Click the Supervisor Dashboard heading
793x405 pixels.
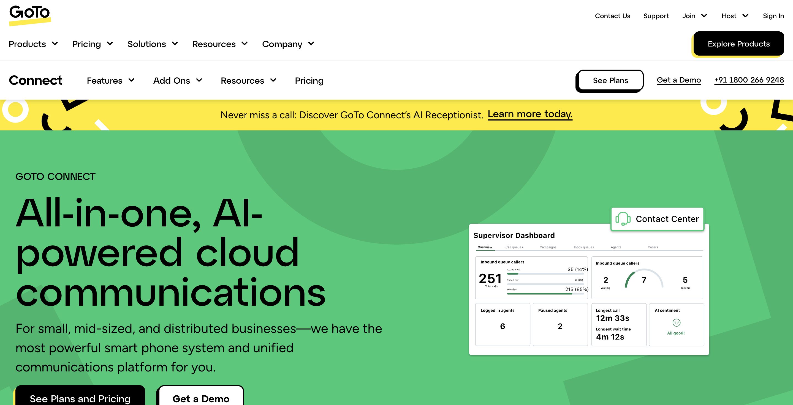[514, 235]
